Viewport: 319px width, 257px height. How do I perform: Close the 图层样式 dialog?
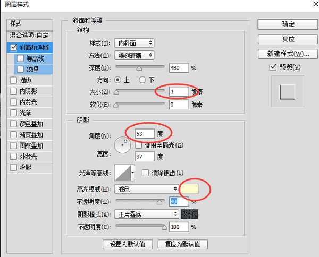click(x=316, y=4)
